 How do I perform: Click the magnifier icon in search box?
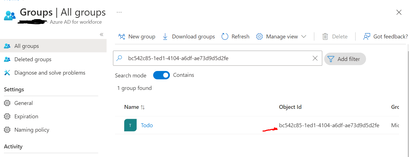click(x=119, y=58)
